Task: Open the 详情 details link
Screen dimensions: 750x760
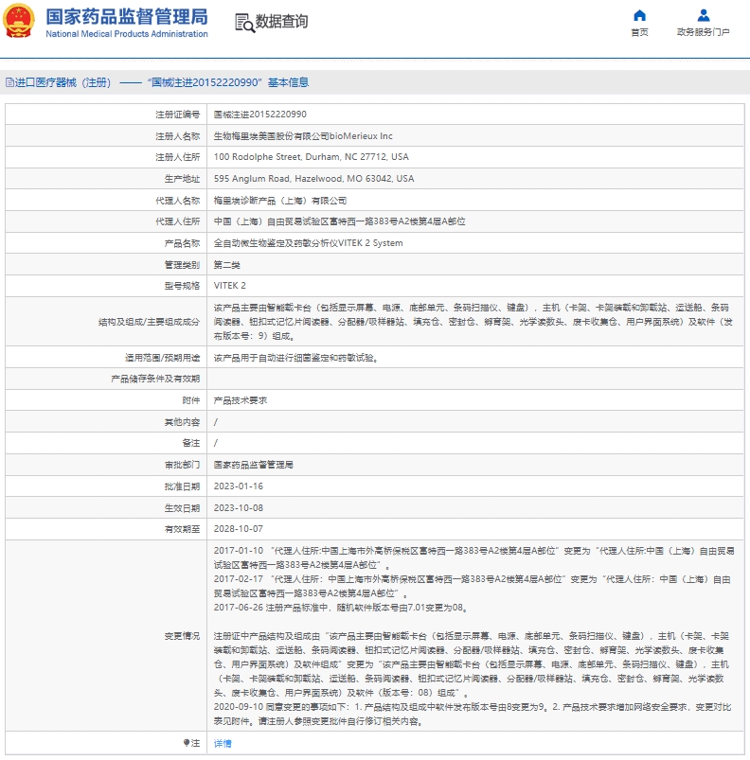Action: (223, 743)
